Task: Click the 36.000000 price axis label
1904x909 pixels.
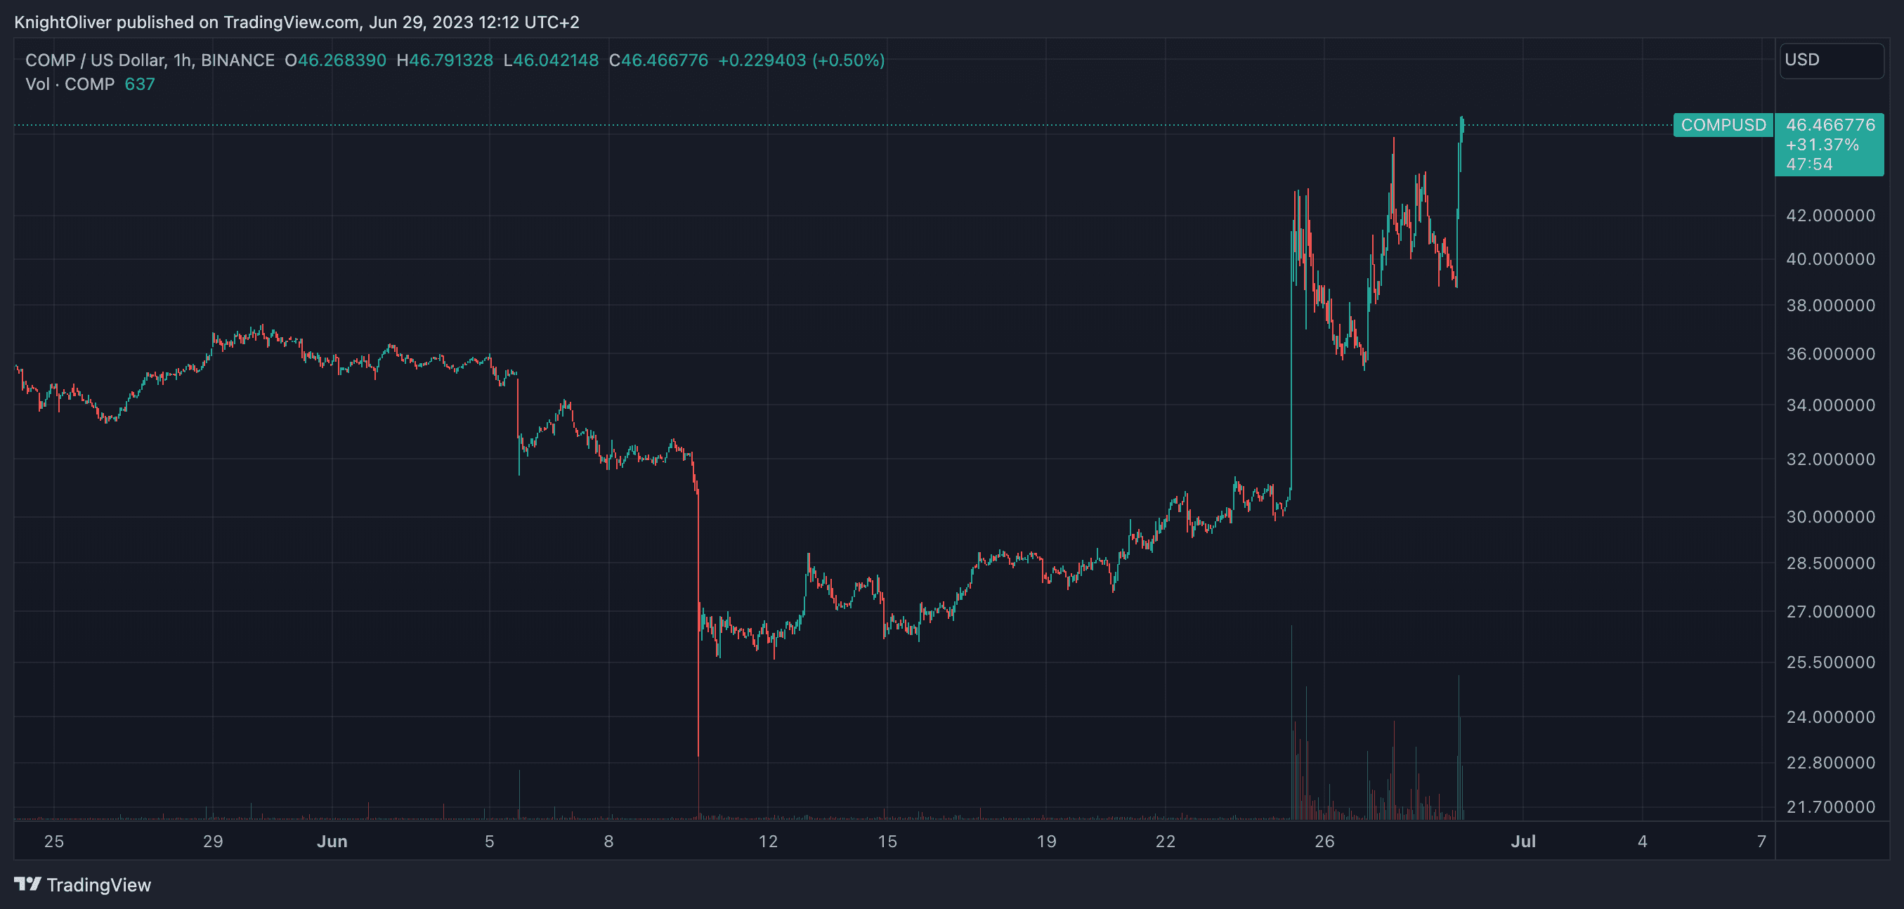Action: [1830, 354]
